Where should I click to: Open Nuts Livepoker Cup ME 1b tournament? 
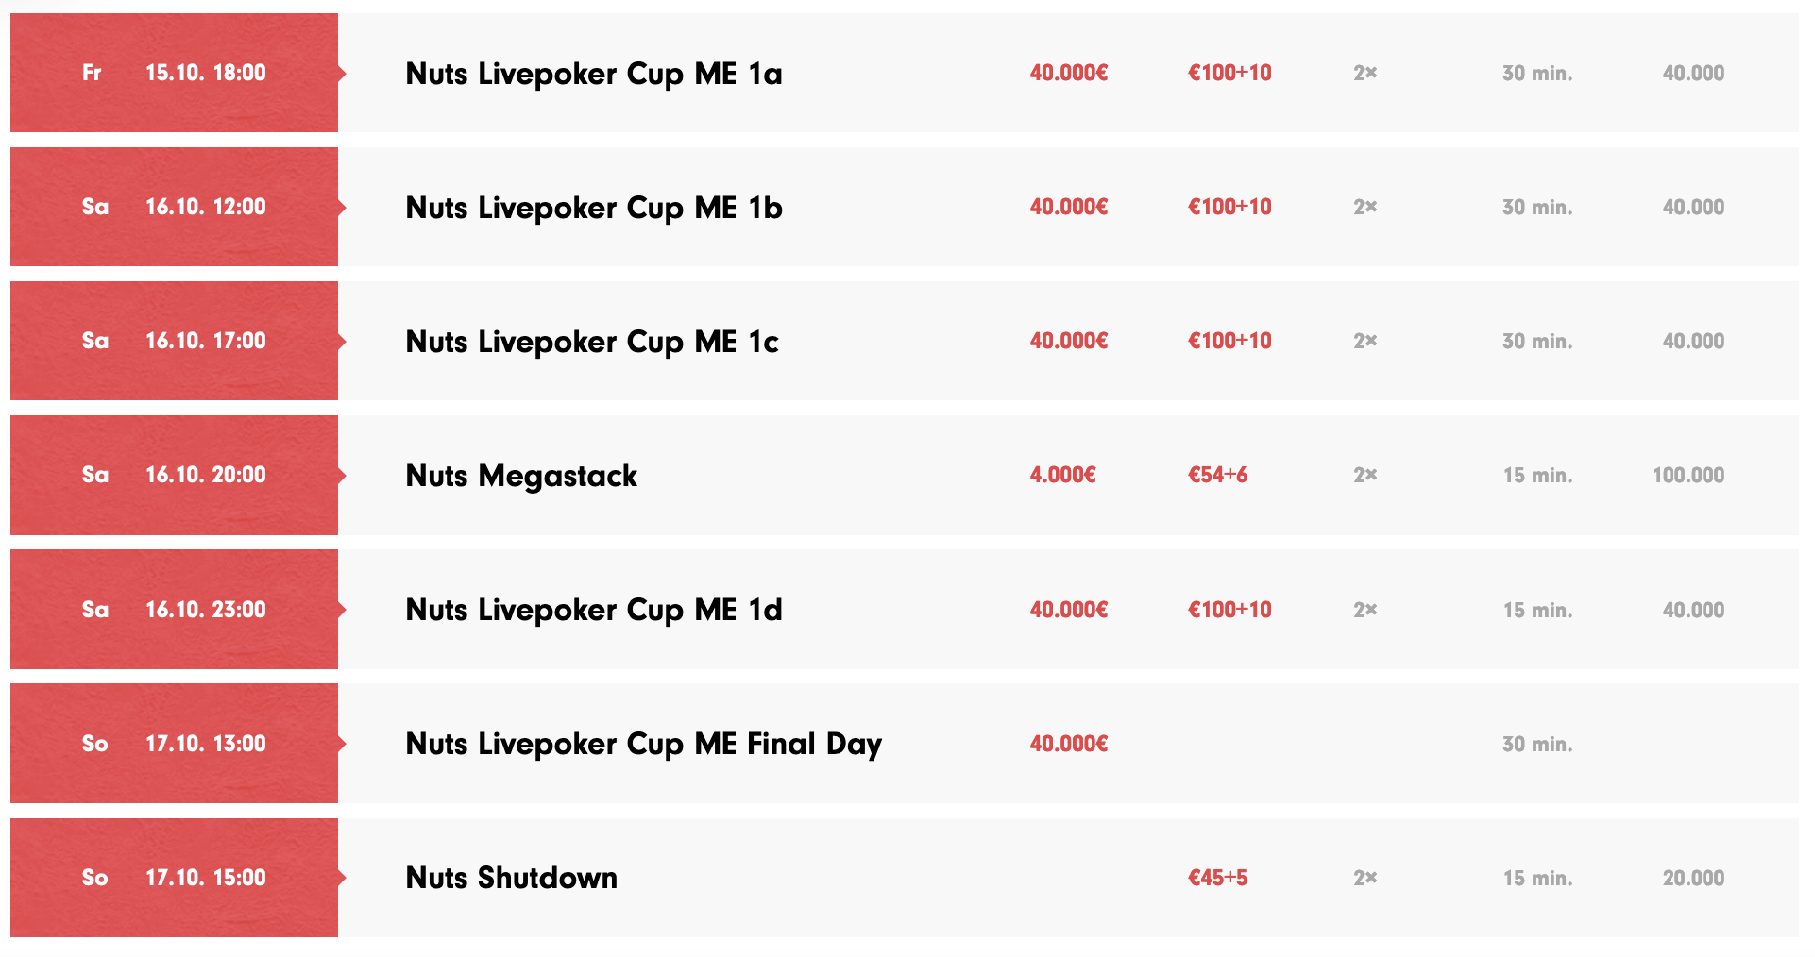593,208
